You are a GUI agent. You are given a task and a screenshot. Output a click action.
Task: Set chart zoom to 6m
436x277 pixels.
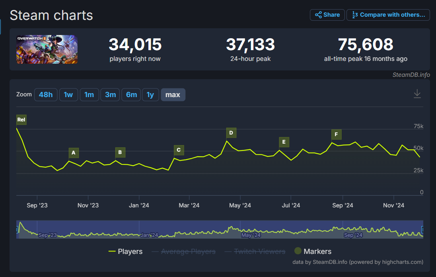131,95
